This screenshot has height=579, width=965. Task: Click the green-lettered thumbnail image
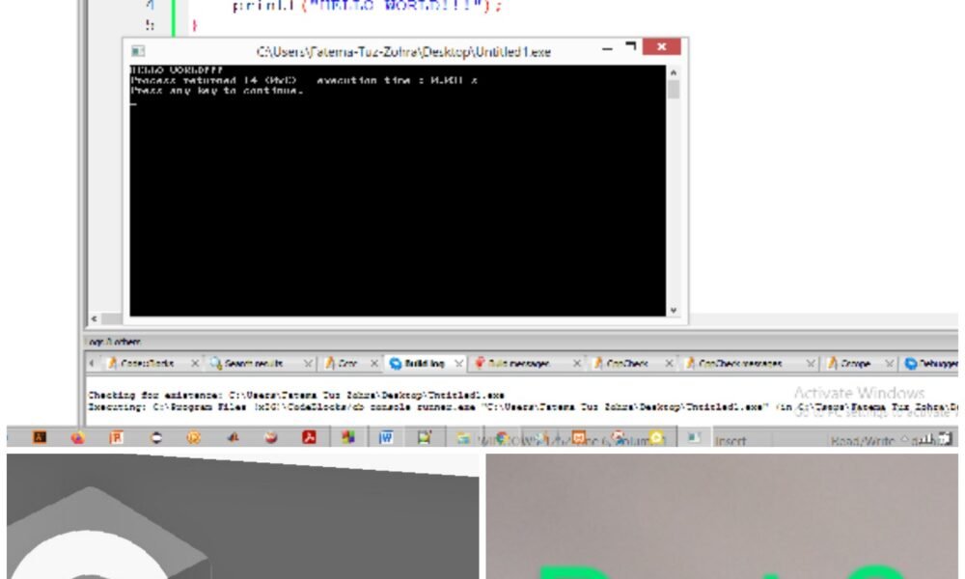(x=722, y=516)
